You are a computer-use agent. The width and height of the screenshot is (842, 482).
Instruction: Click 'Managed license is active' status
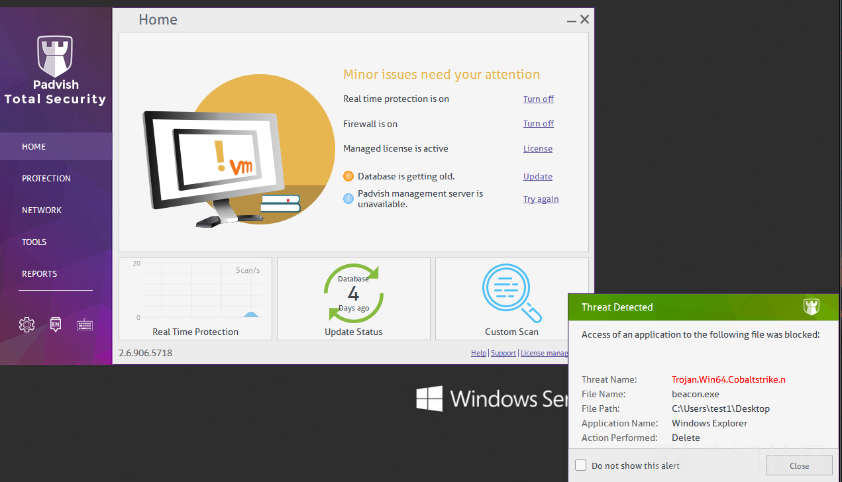point(395,148)
